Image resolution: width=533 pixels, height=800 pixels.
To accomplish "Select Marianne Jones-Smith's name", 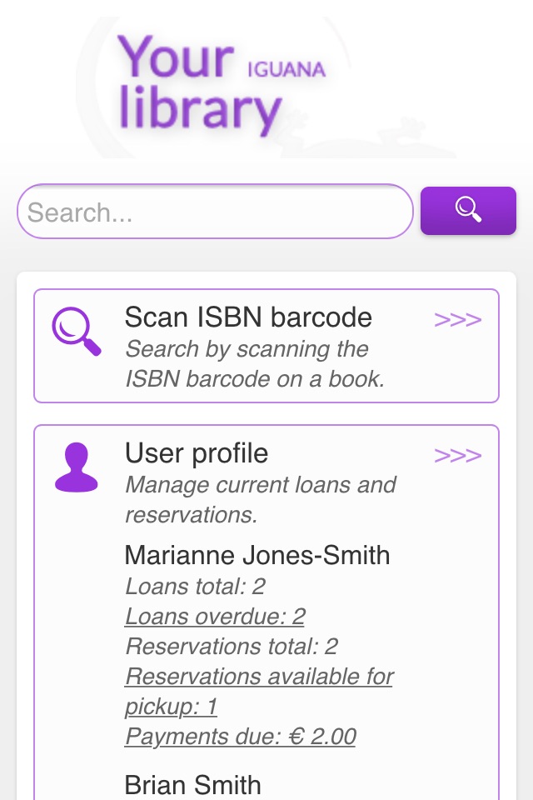I will point(257,555).
